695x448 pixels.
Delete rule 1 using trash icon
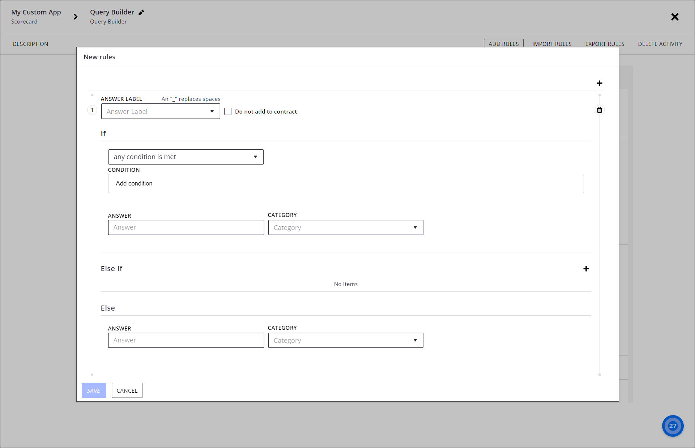(600, 110)
